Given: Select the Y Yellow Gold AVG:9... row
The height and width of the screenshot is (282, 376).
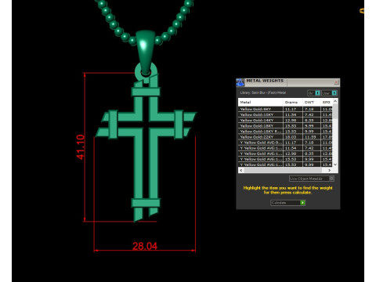Looking at the screenshot, I should (285, 143).
